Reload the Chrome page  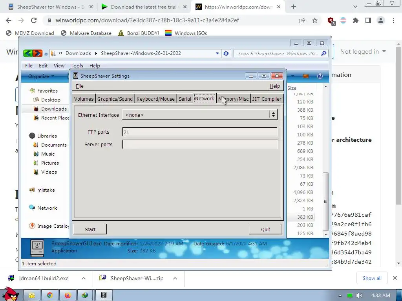tap(34, 20)
